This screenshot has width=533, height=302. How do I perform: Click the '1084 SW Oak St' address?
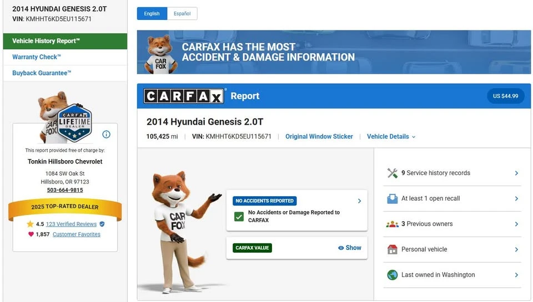tap(65, 173)
